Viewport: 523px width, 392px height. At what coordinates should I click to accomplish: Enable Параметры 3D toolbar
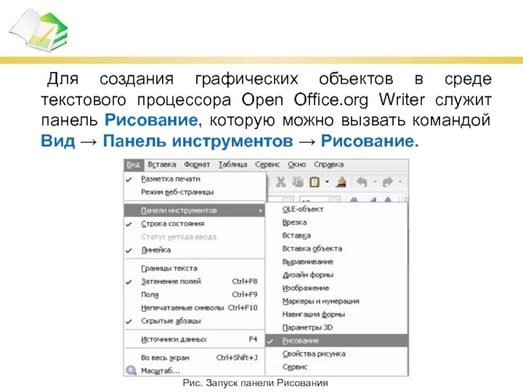[337, 328]
